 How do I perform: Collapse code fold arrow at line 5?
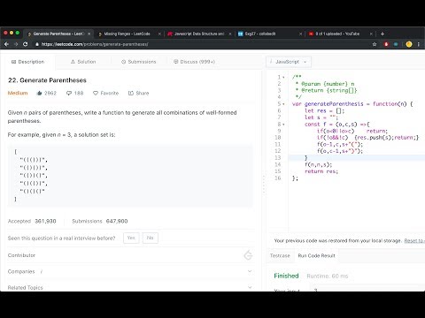(x=283, y=104)
